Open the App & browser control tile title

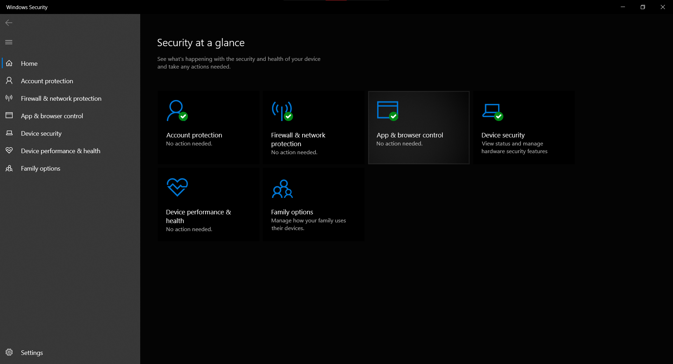(410, 135)
